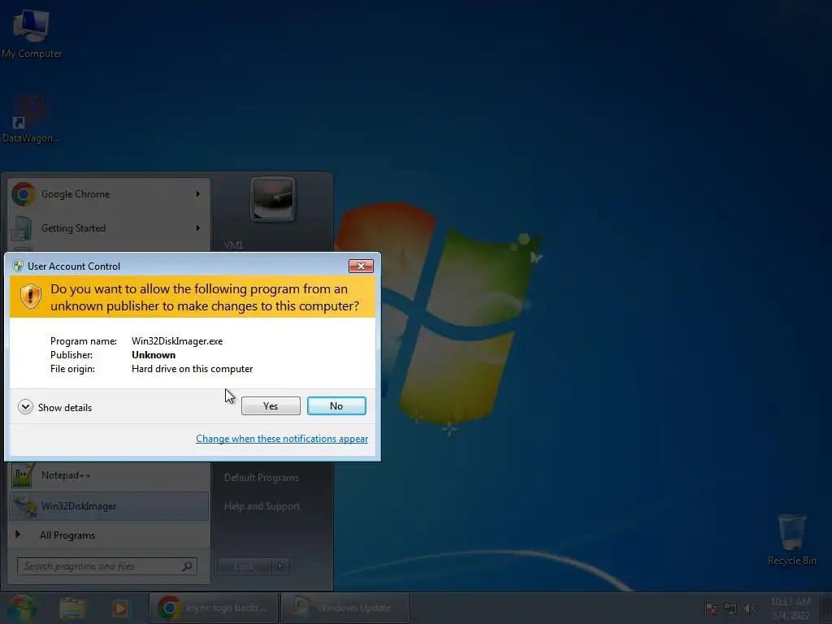
Task: Click the network tray icon
Action: point(730,609)
